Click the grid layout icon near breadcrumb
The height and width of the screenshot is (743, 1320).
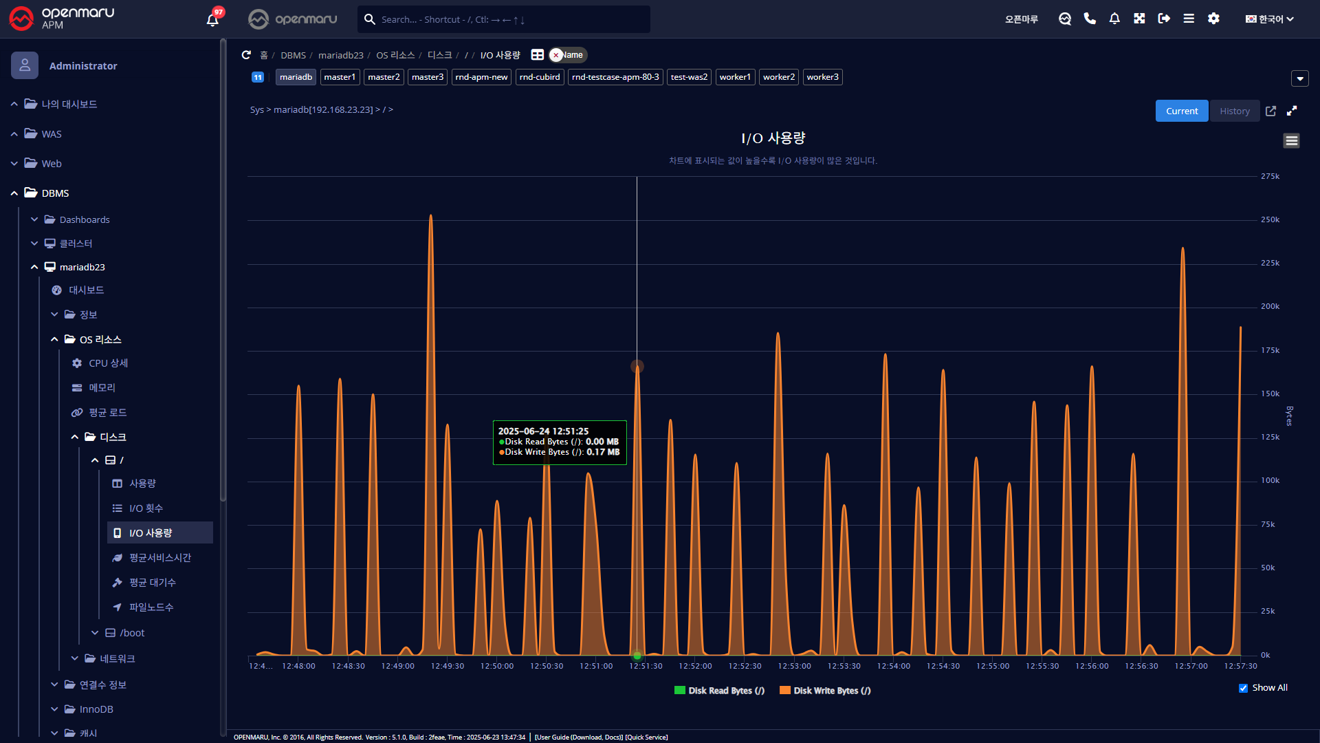tap(538, 55)
